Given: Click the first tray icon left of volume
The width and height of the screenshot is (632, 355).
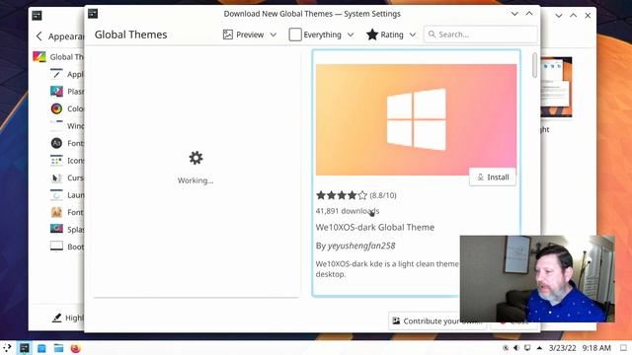Looking at the screenshot, I should 506,348.
